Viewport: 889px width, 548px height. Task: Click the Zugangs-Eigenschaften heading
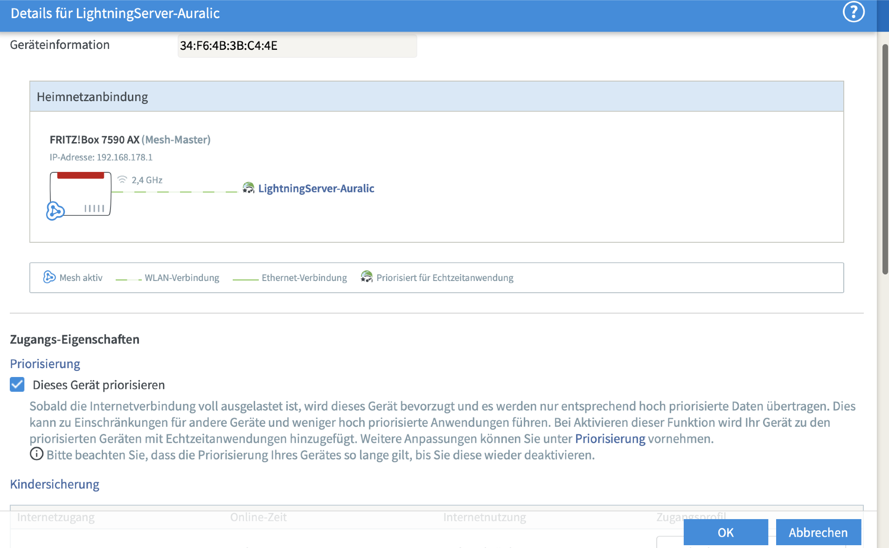coord(75,339)
